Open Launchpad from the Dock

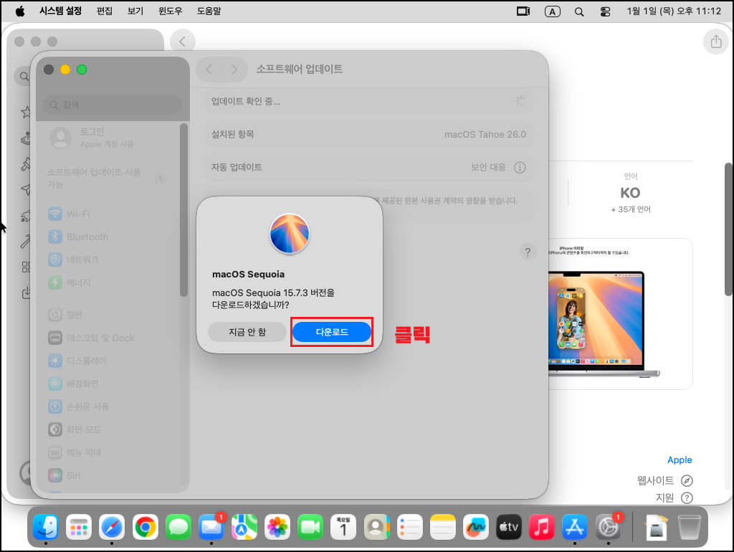click(x=79, y=527)
